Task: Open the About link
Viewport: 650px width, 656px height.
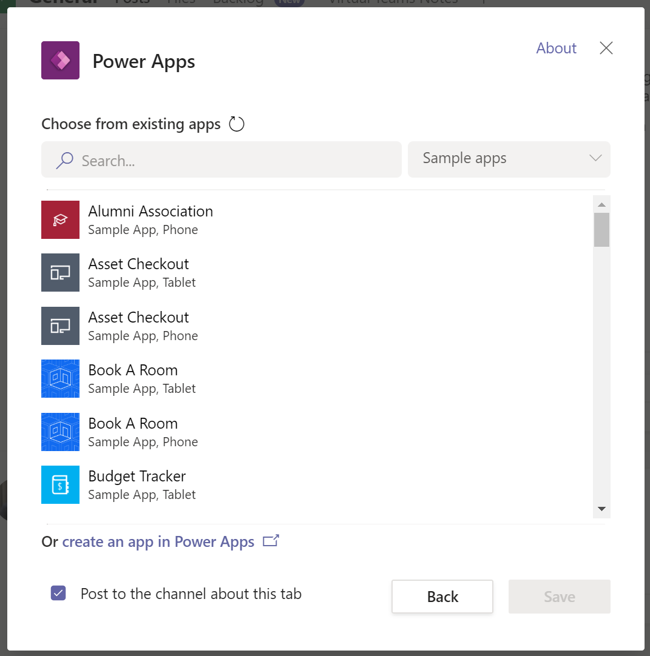Action: (556, 49)
